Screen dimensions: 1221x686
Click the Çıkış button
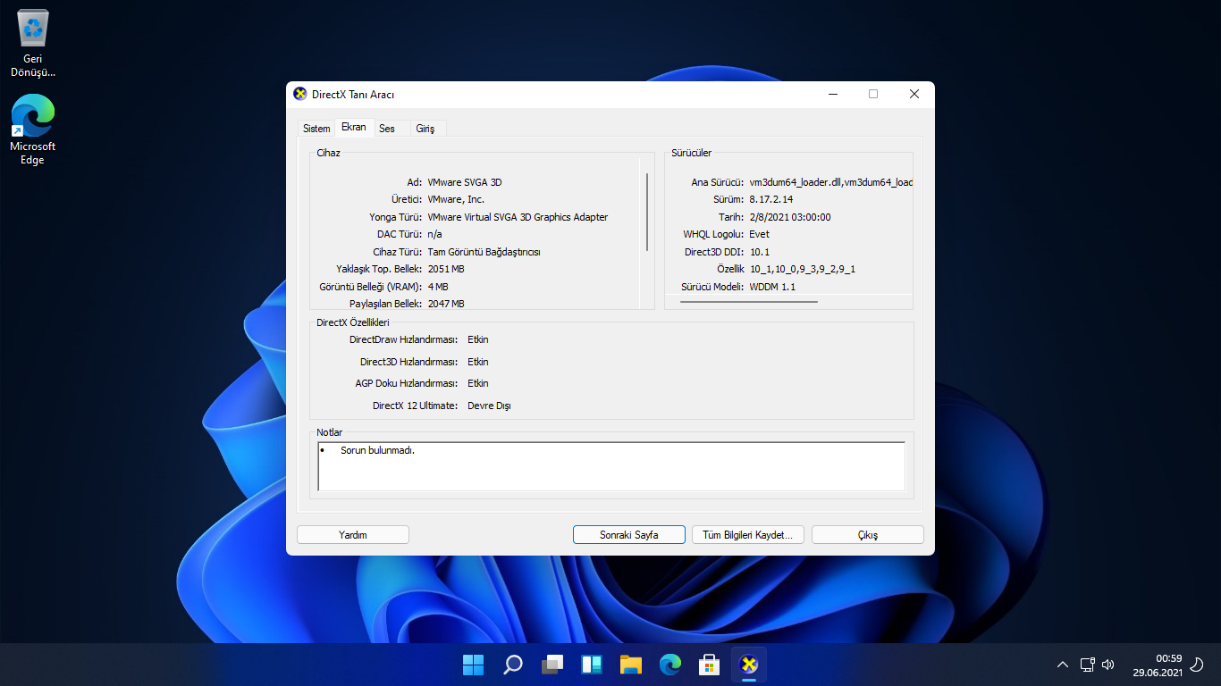tap(868, 534)
